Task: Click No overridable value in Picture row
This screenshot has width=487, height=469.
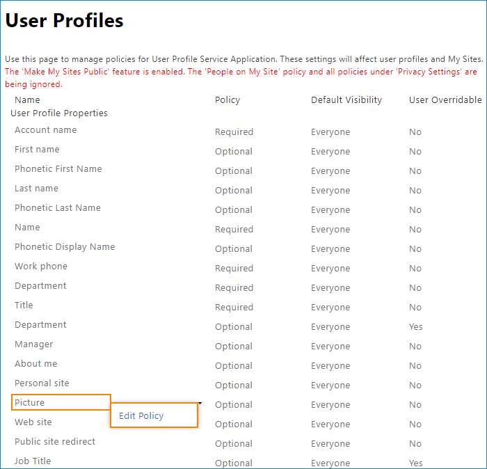Action: [415, 404]
